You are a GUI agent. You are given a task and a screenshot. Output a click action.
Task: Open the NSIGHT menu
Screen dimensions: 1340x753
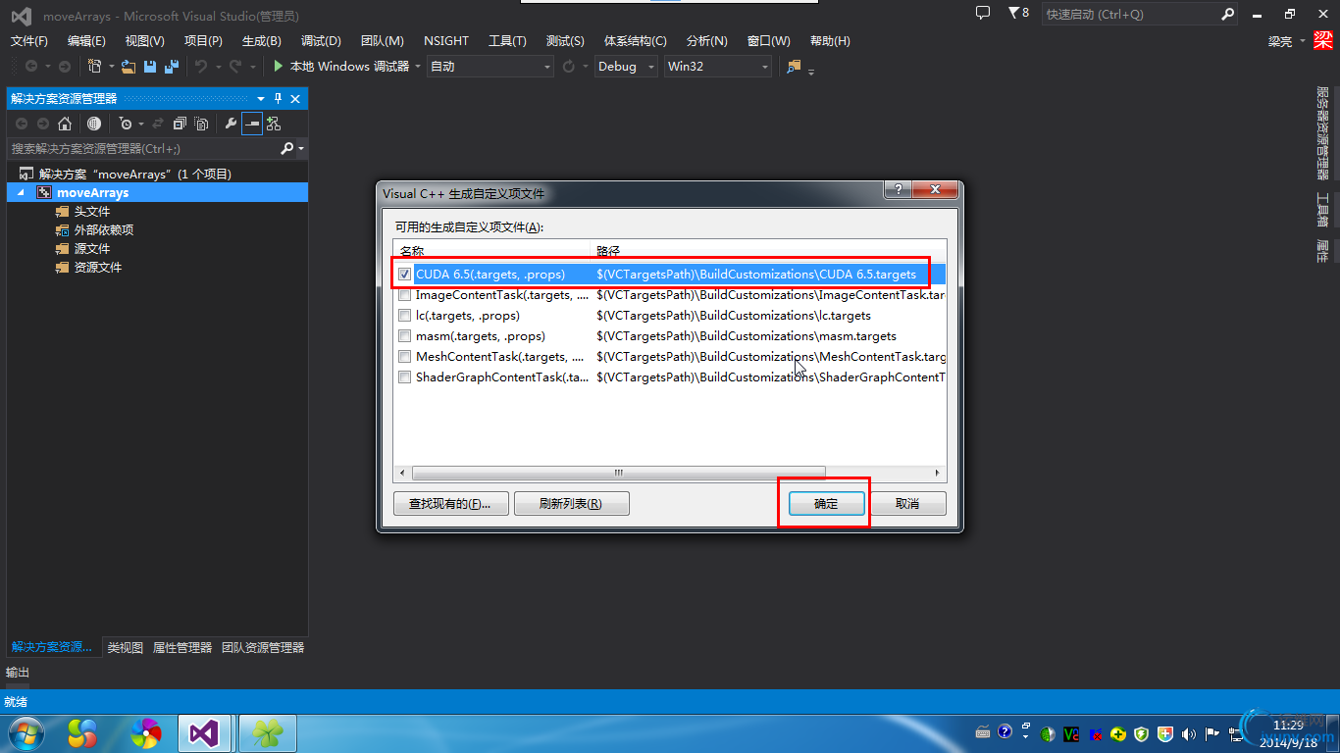(x=446, y=40)
